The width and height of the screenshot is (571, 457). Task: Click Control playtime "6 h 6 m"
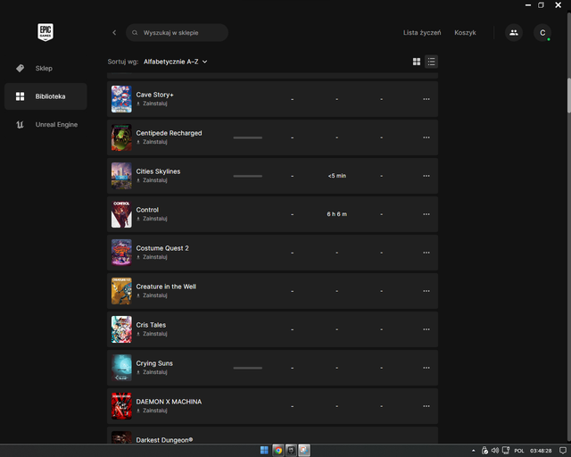(337, 214)
